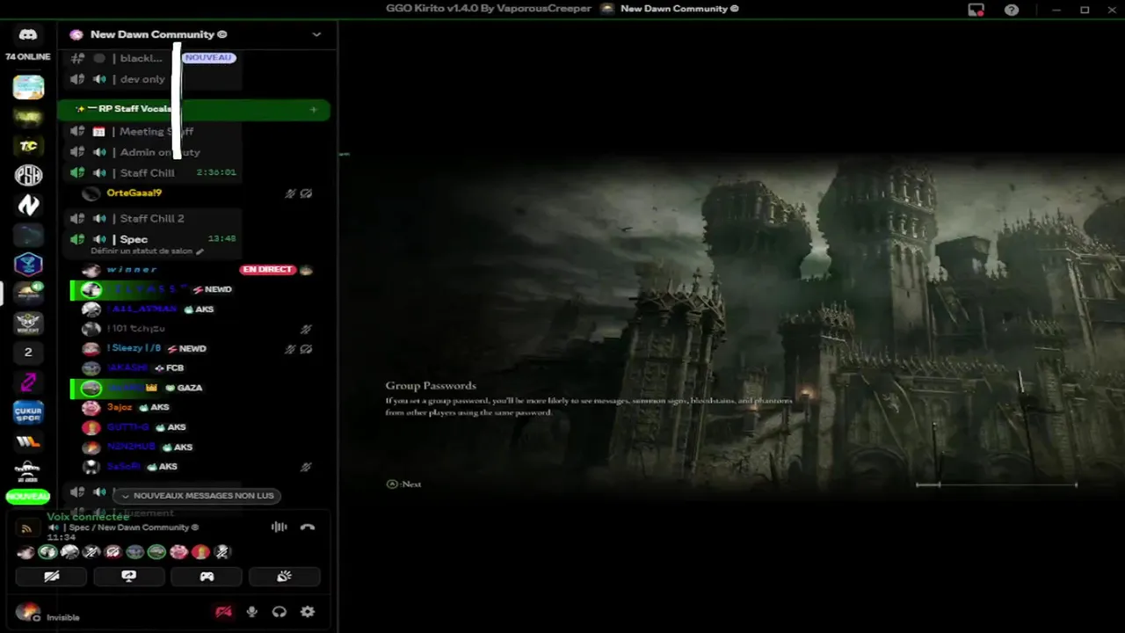The width and height of the screenshot is (1125, 633).
Task: Share your screen button
Action: click(x=129, y=577)
